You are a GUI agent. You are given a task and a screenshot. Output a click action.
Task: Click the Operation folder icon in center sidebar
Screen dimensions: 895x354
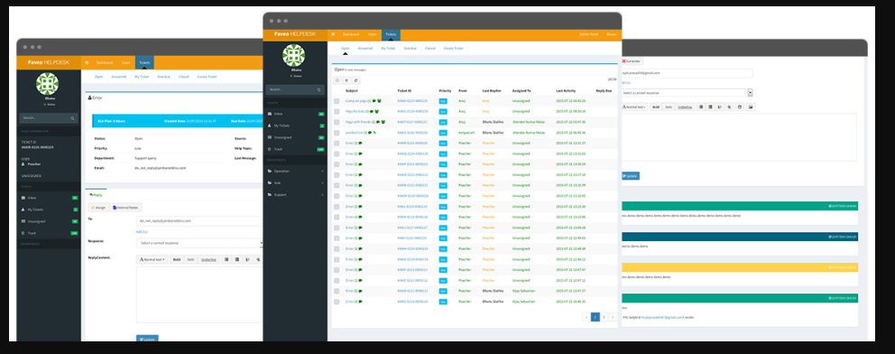click(270, 172)
